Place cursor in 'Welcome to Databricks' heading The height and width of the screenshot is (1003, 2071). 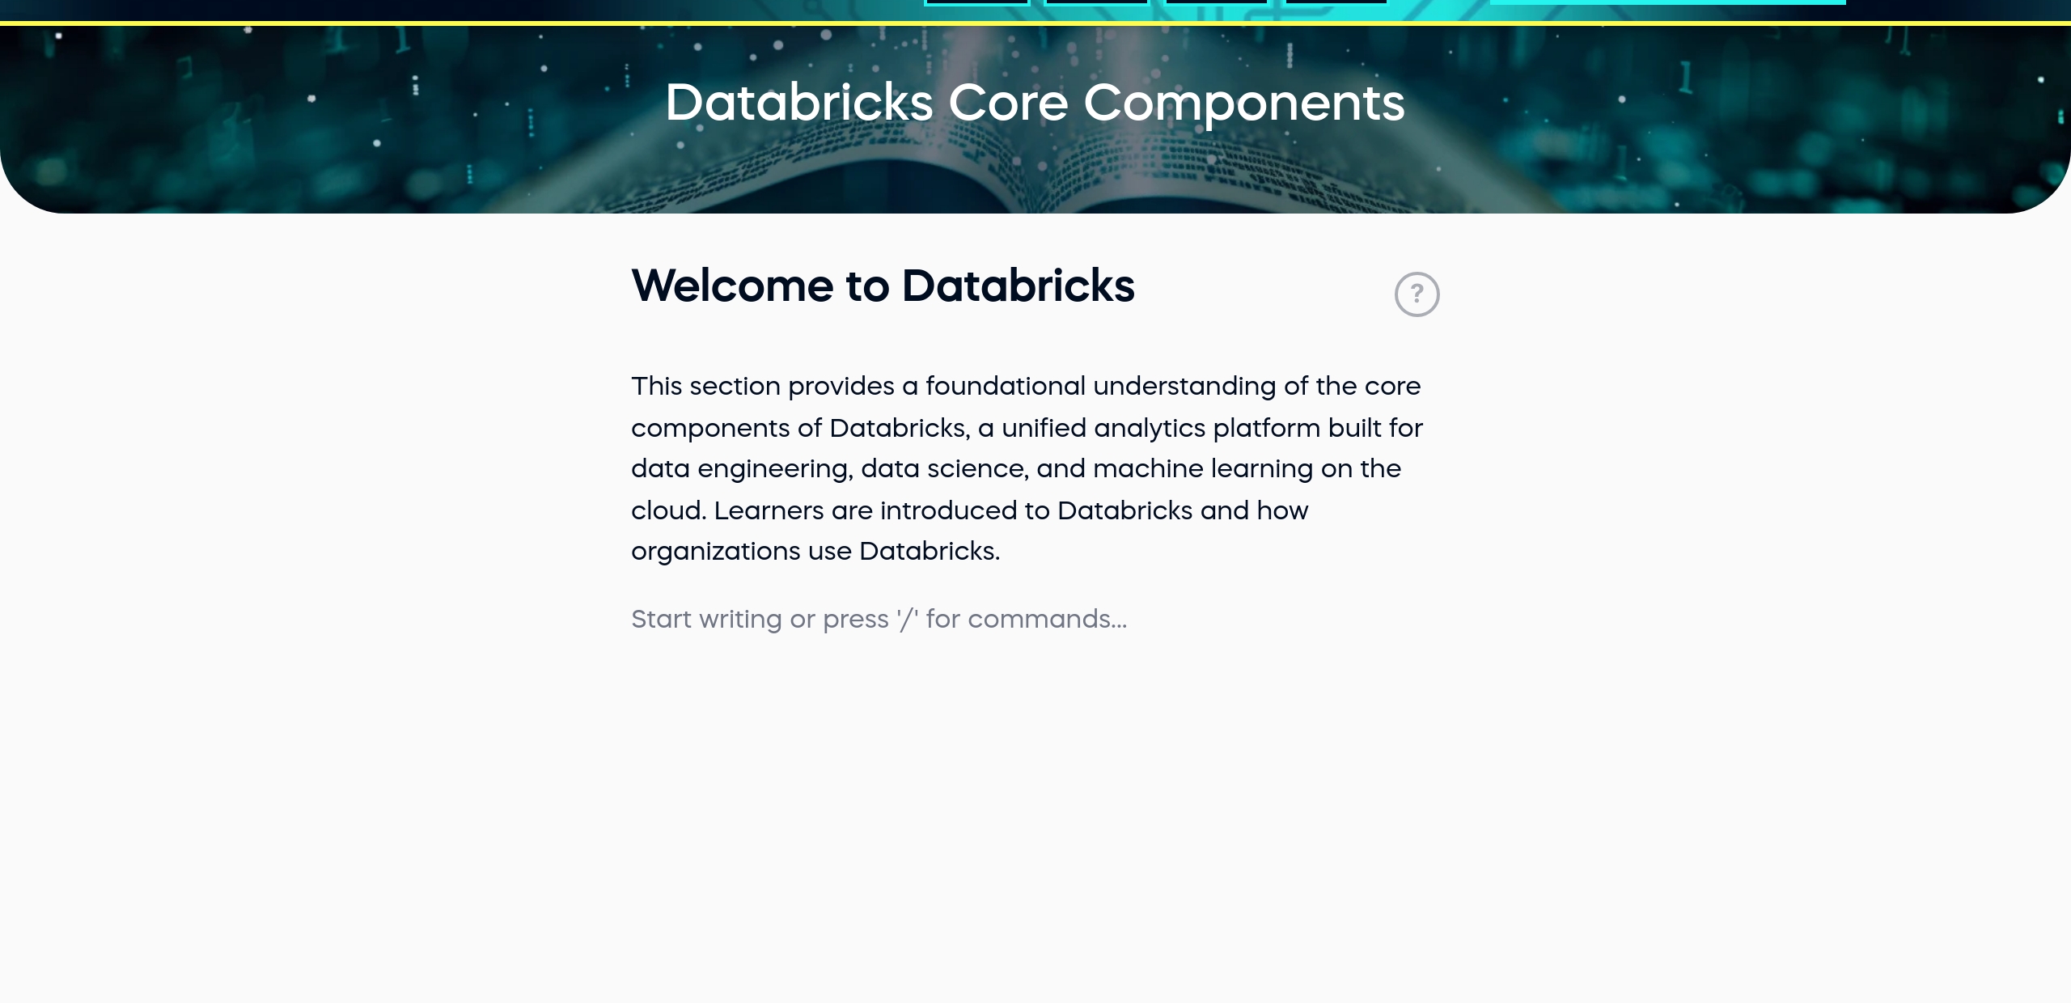[883, 286]
